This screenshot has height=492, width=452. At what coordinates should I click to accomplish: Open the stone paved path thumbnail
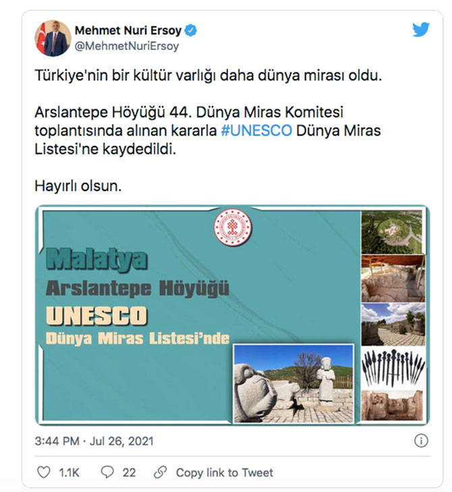(x=393, y=324)
